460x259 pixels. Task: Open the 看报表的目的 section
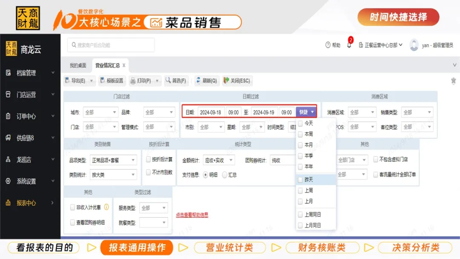pyautogui.click(x=44, y=247)
